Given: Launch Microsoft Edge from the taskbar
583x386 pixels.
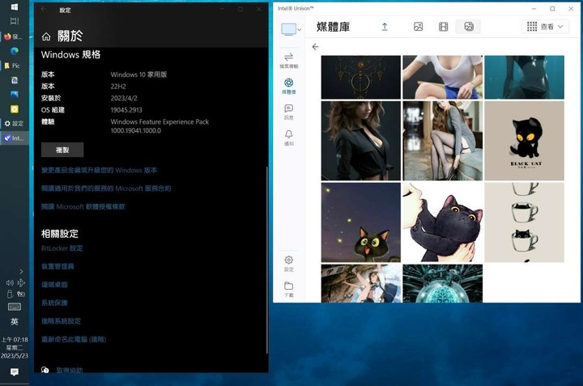Looking at the screenshot, I should coord(15,51).
